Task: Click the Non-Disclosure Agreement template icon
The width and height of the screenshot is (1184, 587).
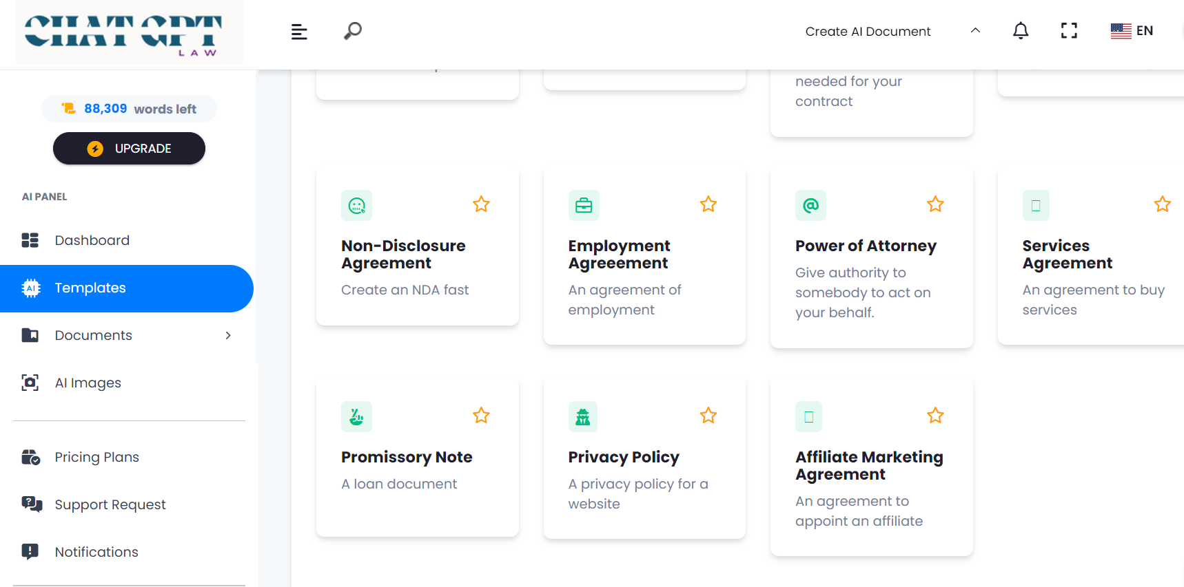Action: point(356,206)
